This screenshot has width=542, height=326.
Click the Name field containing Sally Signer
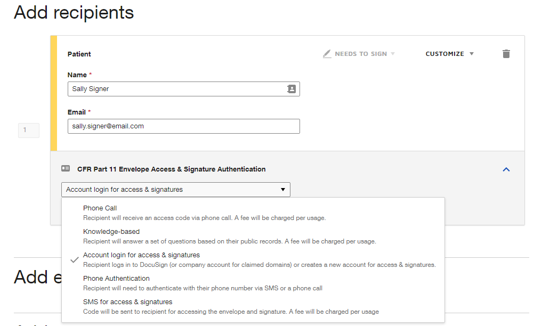pyautogui.click(x=183, y=89)
